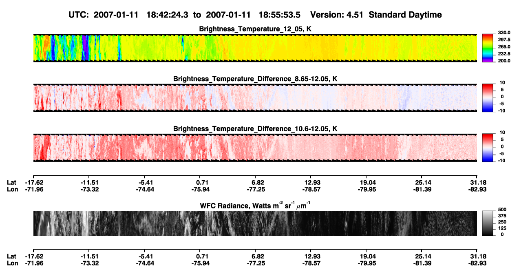Click lower axis longitude label -81.39
This screenshot has width=530, height=272.
pos(422,263)
